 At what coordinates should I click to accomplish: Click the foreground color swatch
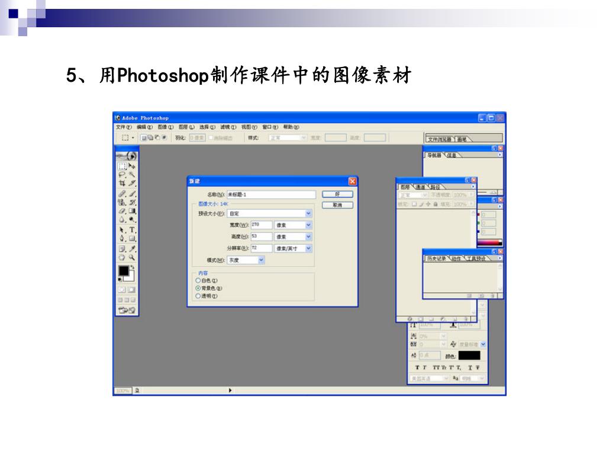[124, 270]
